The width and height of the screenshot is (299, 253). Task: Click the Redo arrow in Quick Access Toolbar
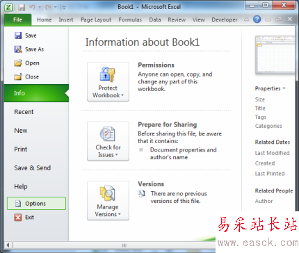click(48, 8)
